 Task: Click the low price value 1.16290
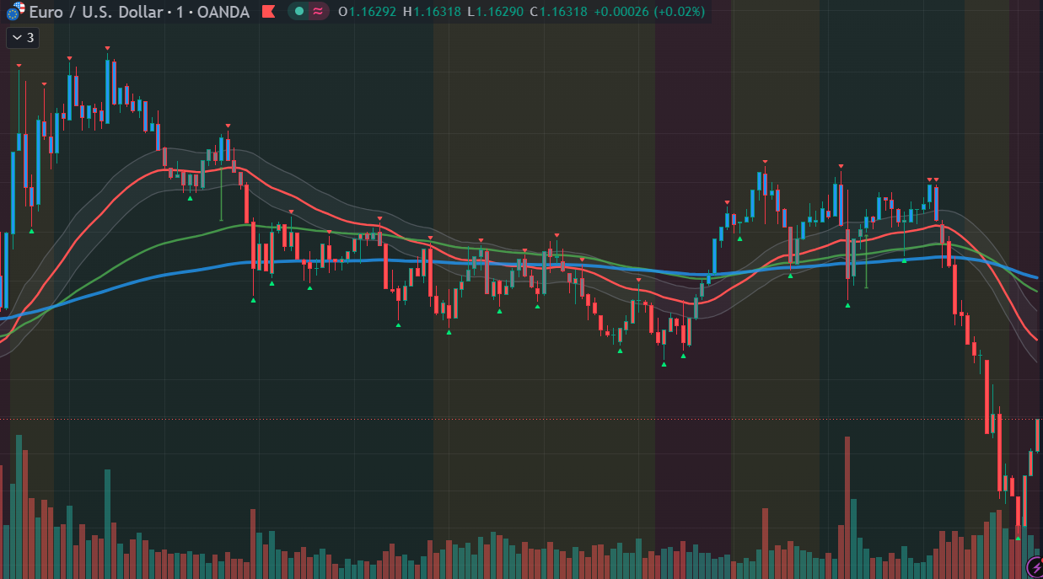pos(499,12)
